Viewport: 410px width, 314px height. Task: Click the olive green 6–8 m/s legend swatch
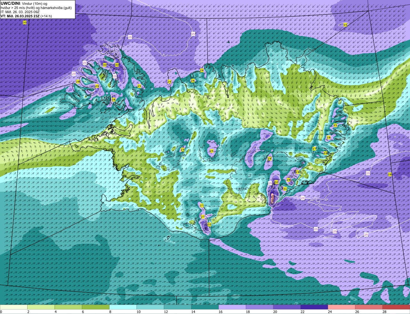point(96,307)
